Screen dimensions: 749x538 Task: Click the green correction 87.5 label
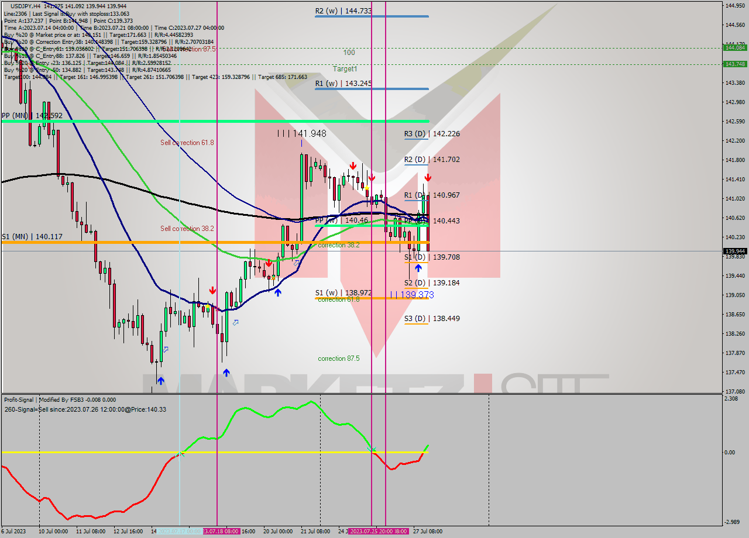pos(339,358)
